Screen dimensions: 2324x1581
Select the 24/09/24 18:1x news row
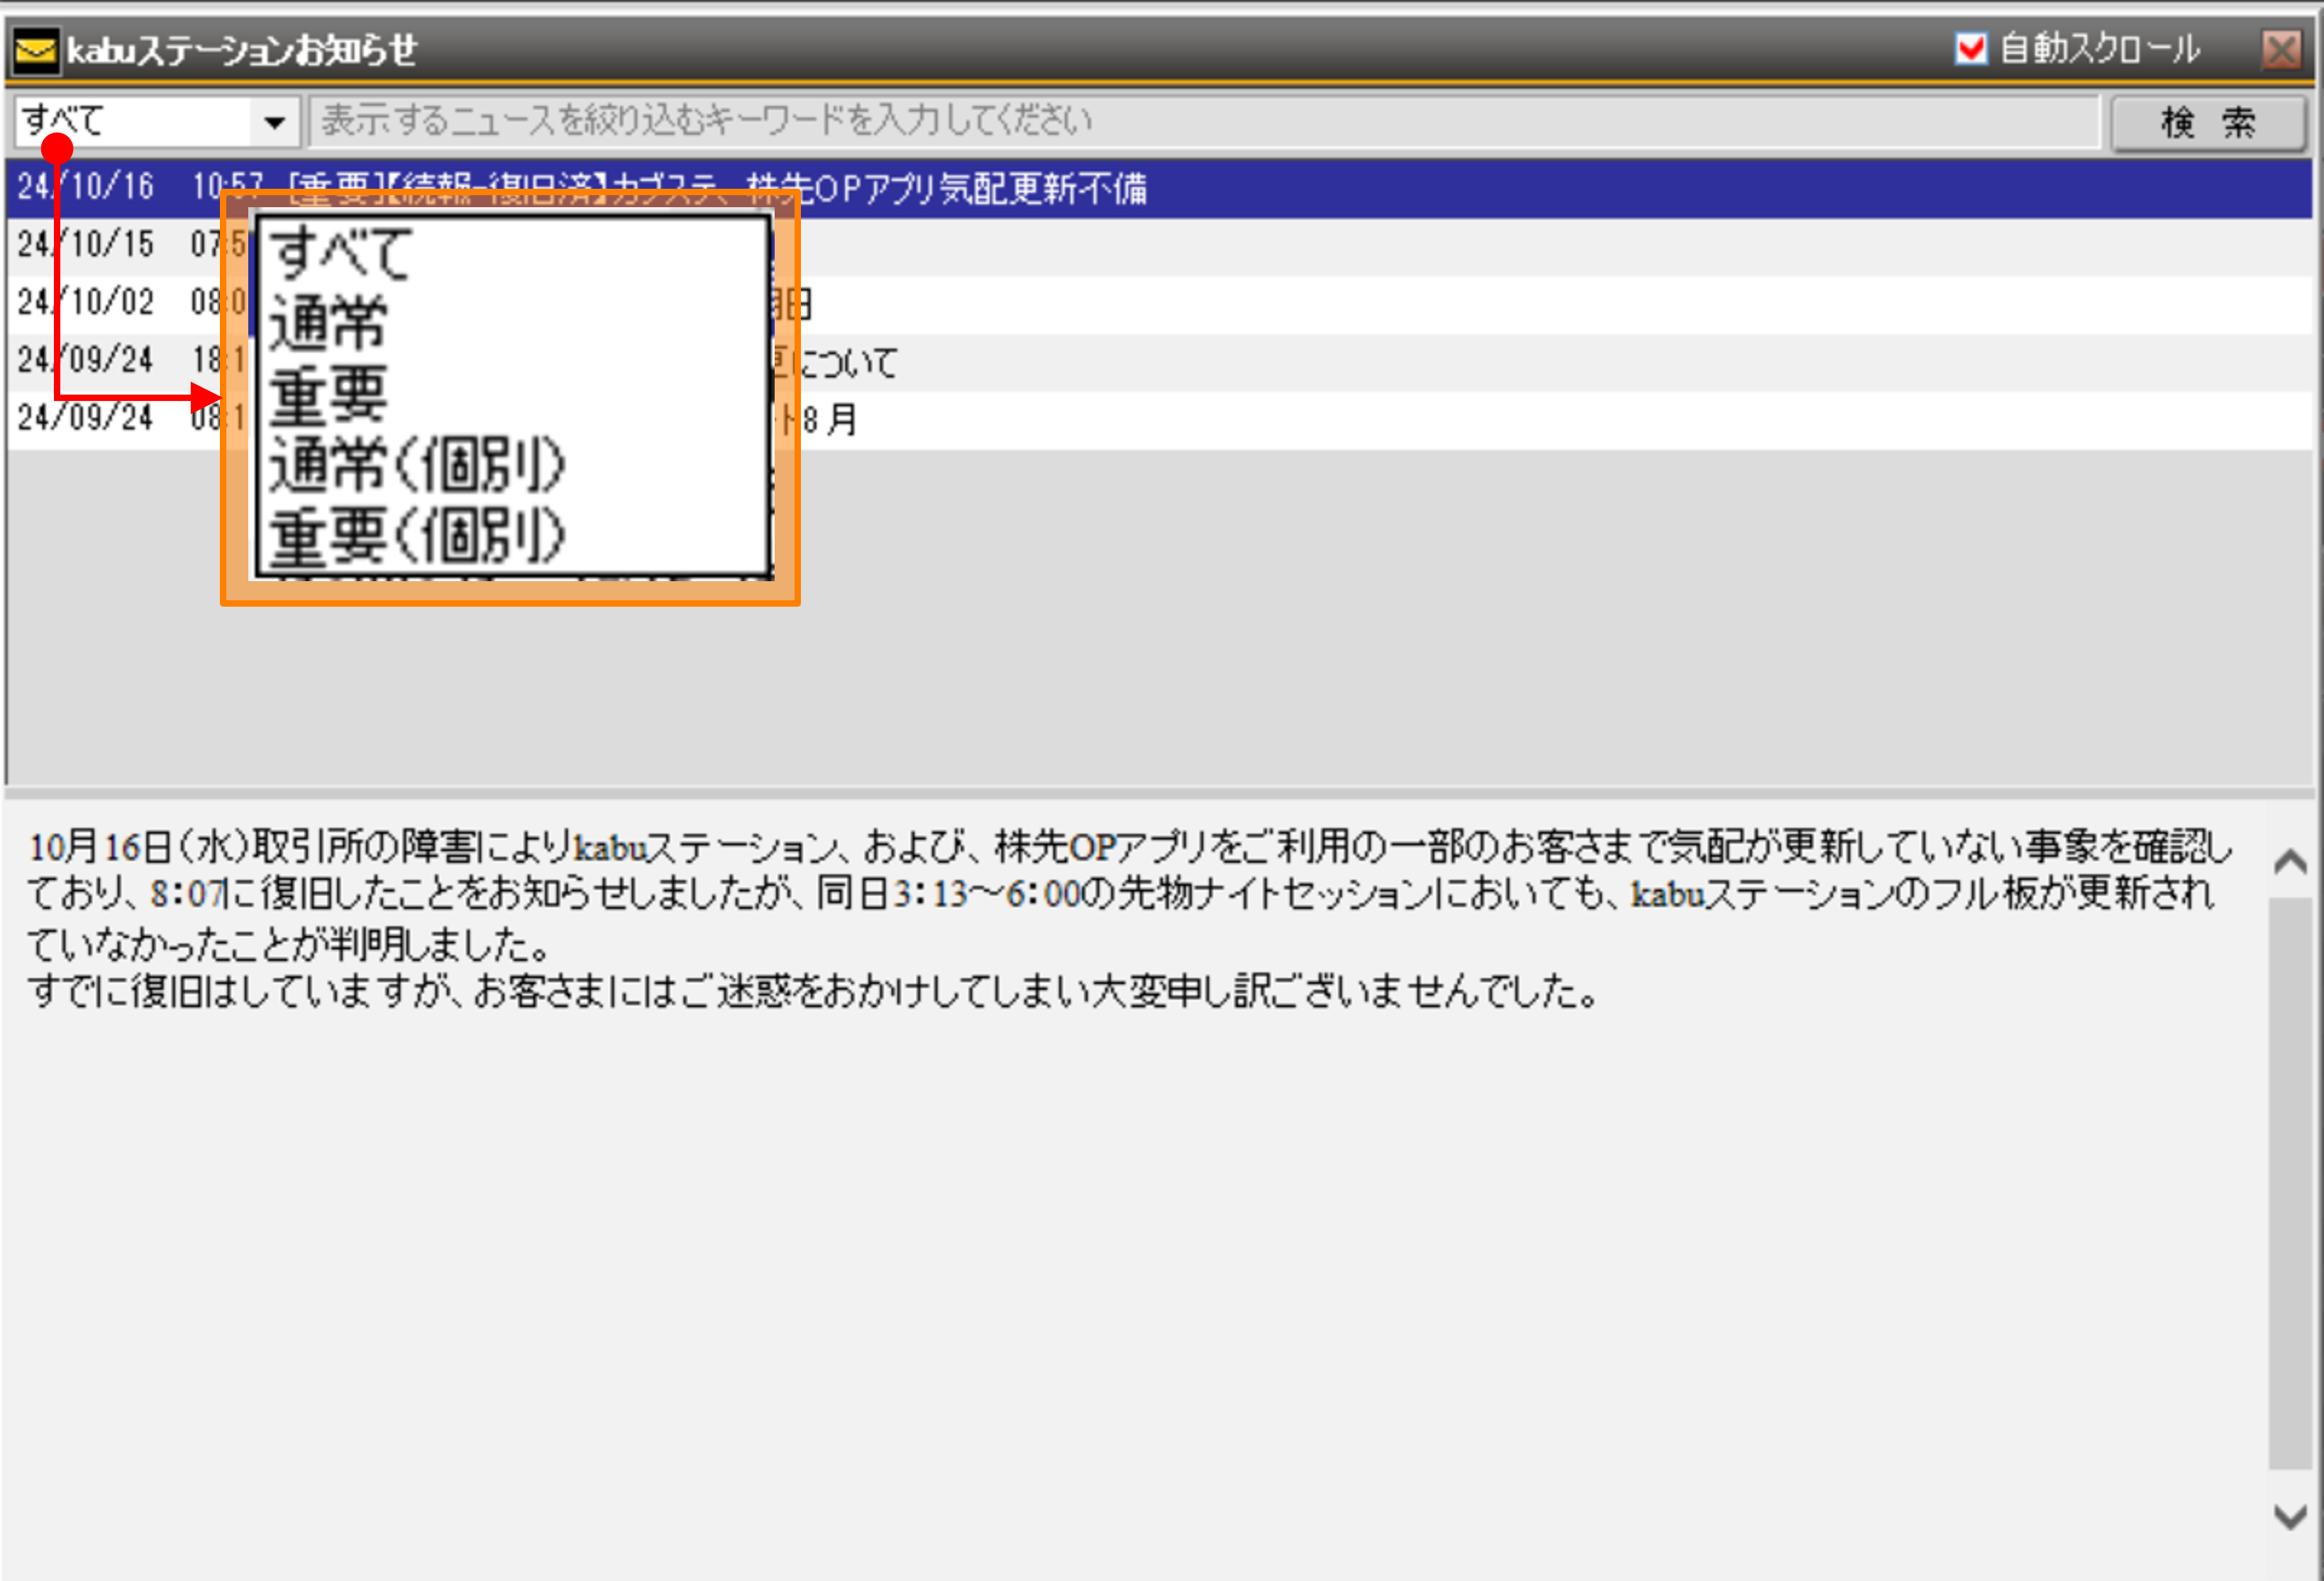coord(1160,361)
